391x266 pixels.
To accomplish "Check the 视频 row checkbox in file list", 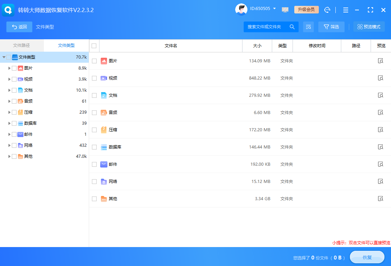I will click(x=94, y=78).
